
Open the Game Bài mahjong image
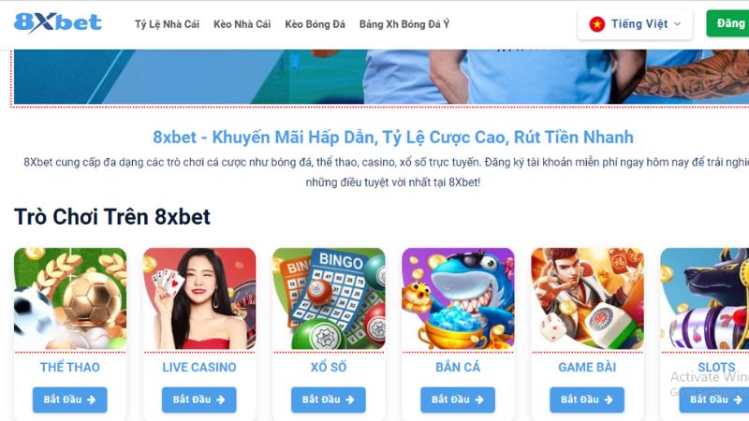point(588,298)
